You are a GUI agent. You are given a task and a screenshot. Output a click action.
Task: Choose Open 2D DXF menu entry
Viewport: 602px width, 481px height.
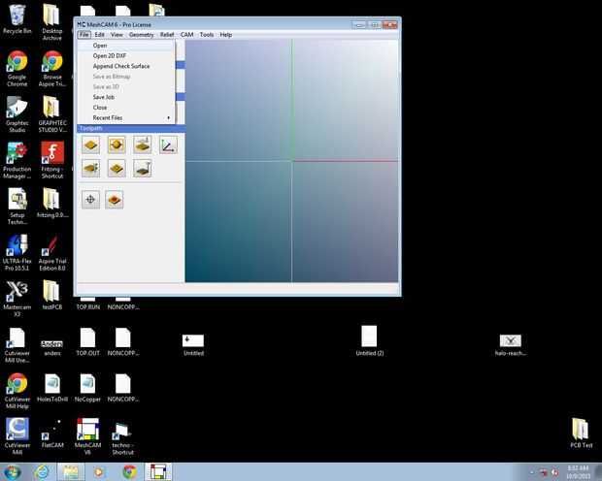126,55
